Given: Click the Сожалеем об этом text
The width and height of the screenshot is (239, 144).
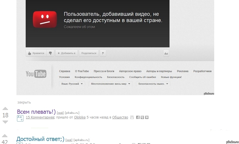Looking at the screenshot, I should click(80, 27).
